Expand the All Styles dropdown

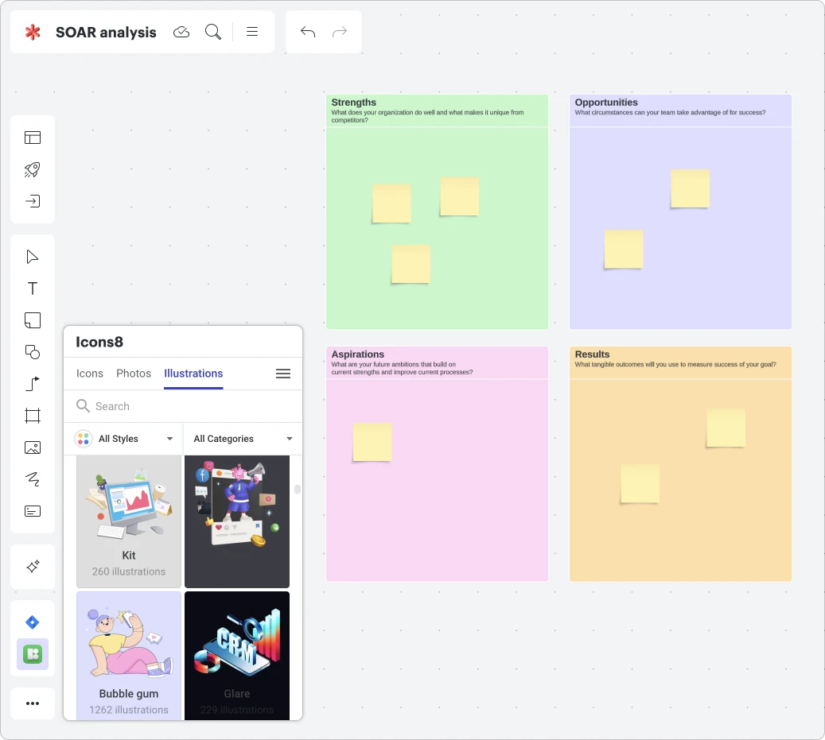click(x=123, y=439)
